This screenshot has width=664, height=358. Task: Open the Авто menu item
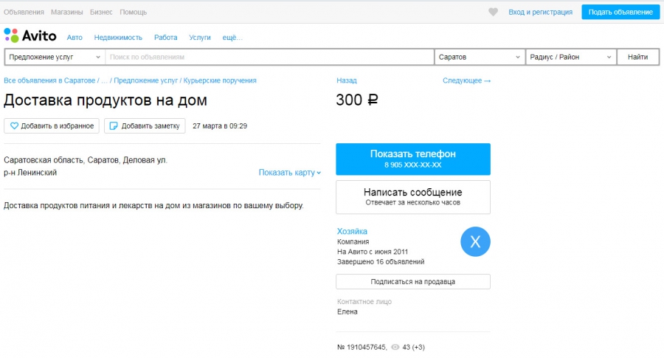point(75,38)
